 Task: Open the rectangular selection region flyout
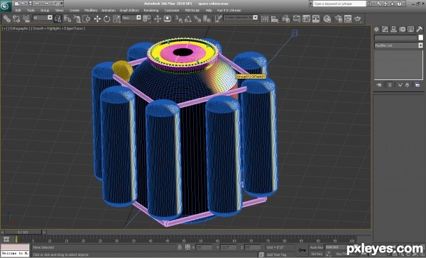(77, 18)
